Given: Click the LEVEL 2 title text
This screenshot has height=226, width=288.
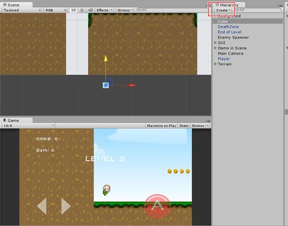Looking at the screenshot, I should pyautogui.click(x=105, y=159).
